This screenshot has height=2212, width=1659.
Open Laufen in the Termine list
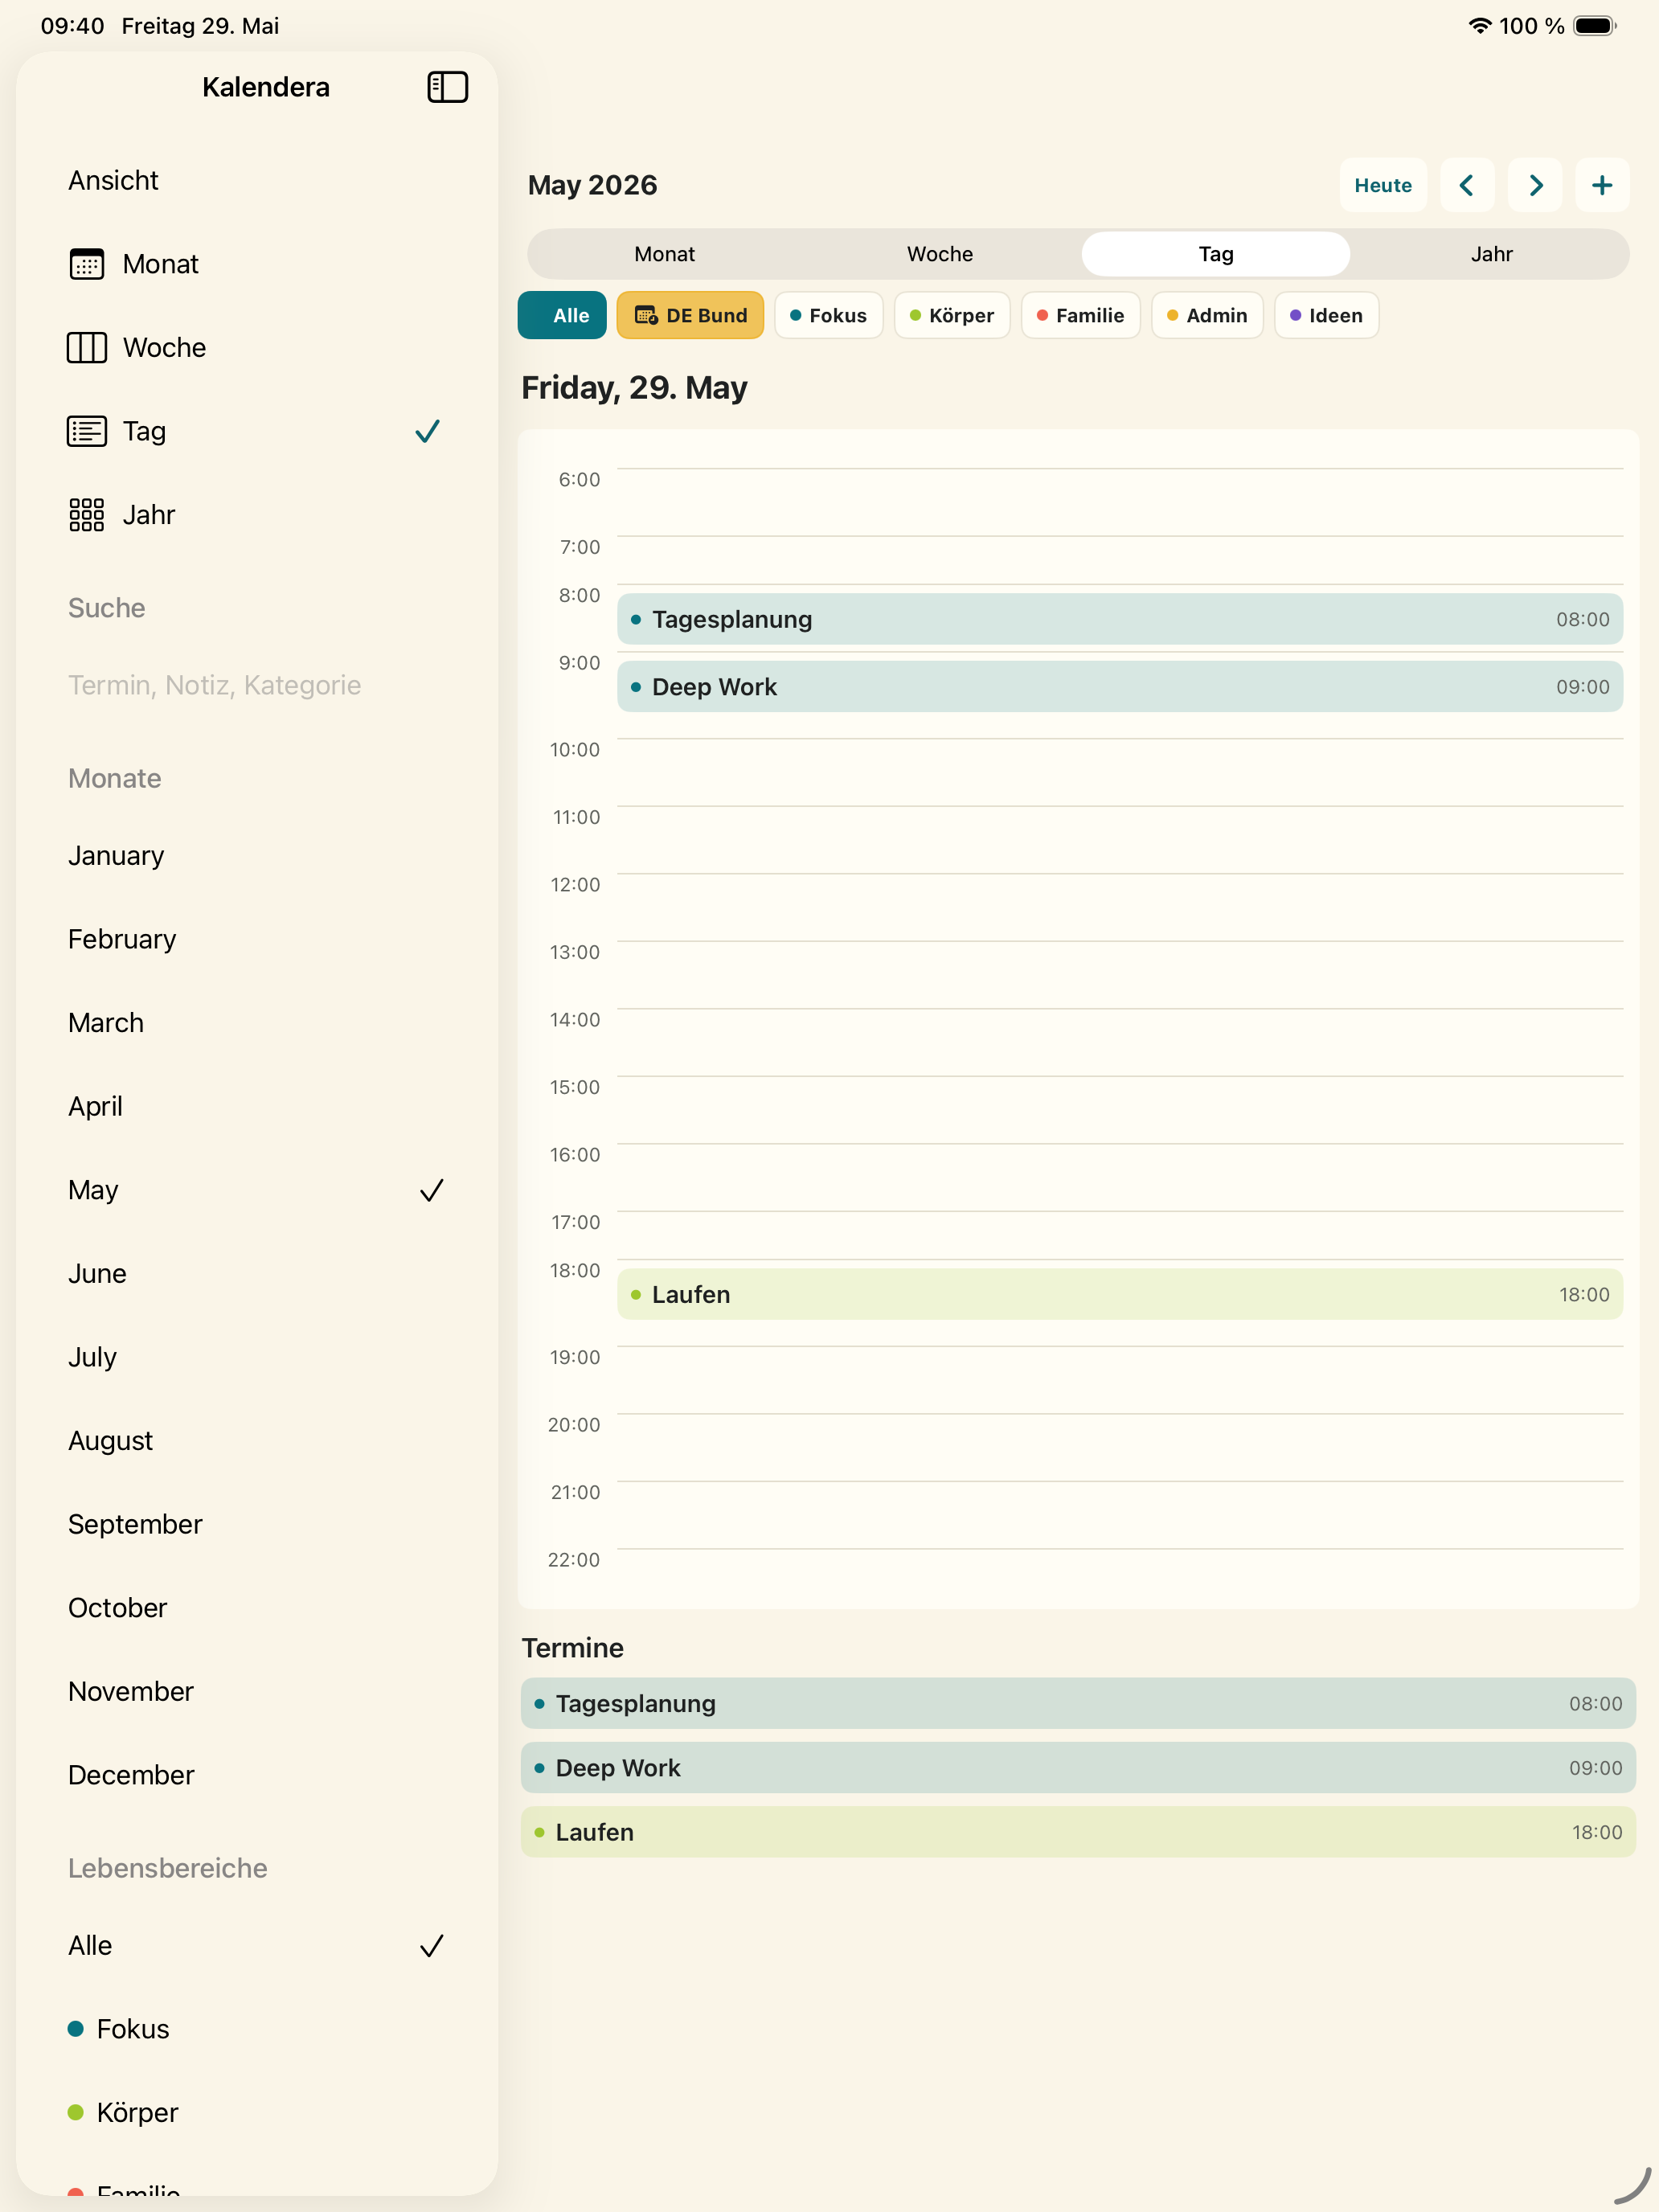click(1078, 1832)
